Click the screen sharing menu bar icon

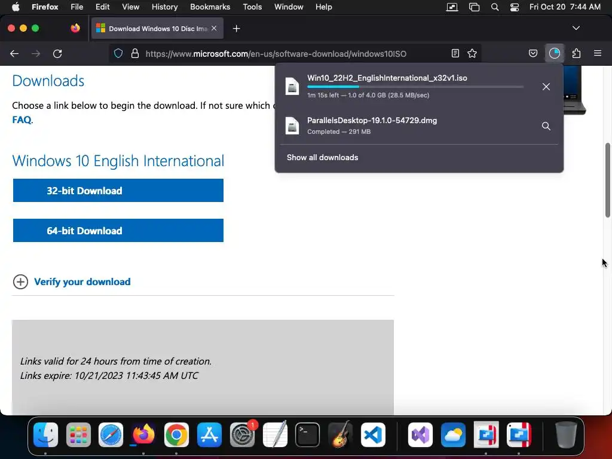[x=452, y=7]
